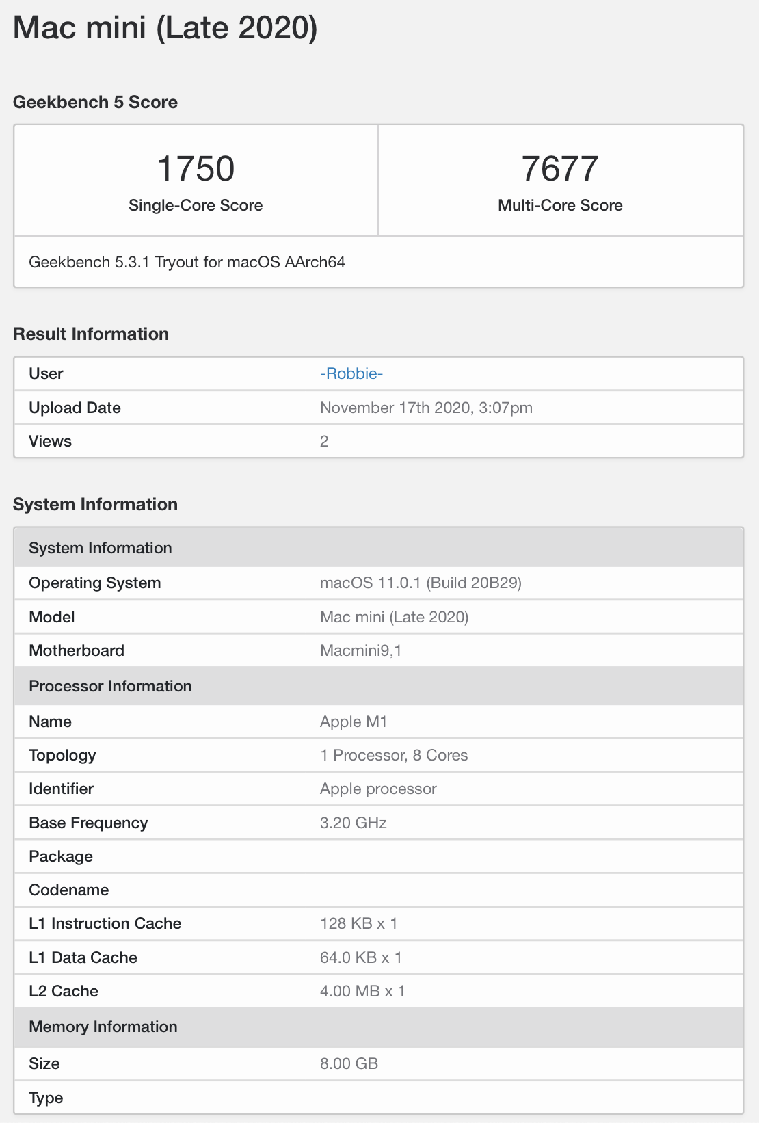
Task: Click the Processor Information section header
Action: pos(379,686)
